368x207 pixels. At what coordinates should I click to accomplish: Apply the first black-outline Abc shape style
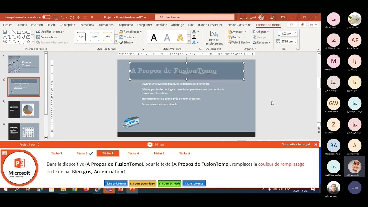click(81, 37)
